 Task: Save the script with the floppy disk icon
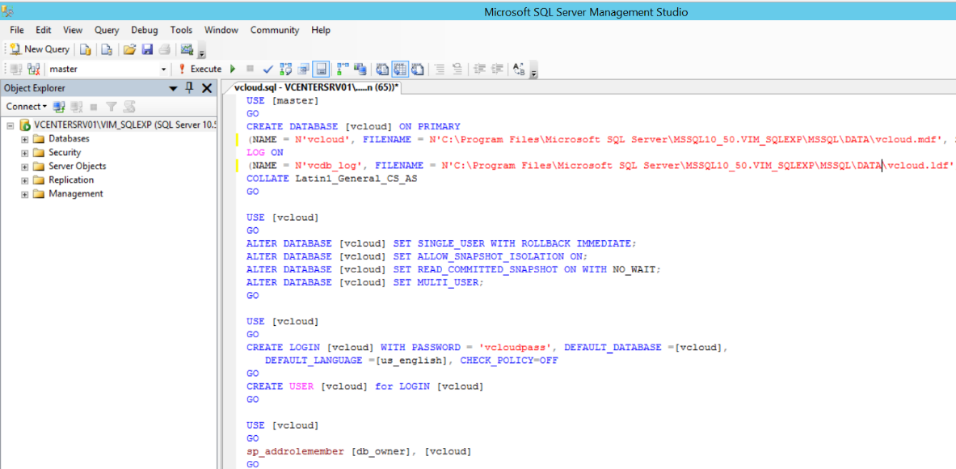click(x=147, y=49)
